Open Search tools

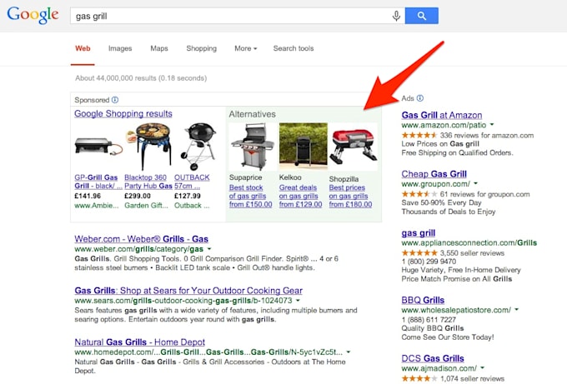[x=294, y=48]
